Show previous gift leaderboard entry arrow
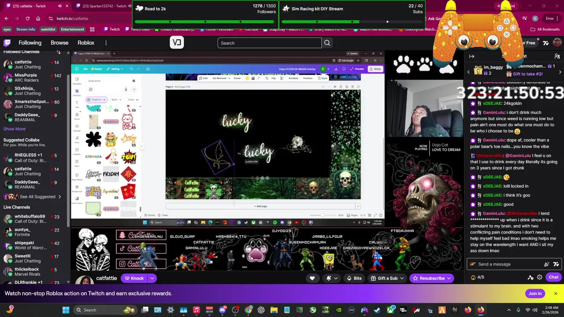 [468, 72]
